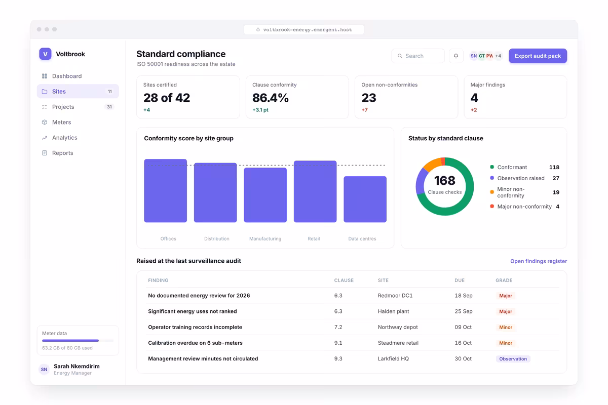Click Sarah Nkemdirim profile name
Screen dimensions: 608x405
77,367
